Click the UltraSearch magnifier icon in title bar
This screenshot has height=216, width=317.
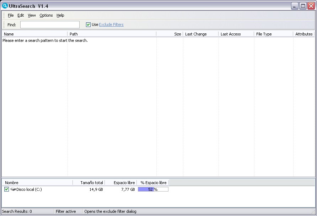click(5, 6)
